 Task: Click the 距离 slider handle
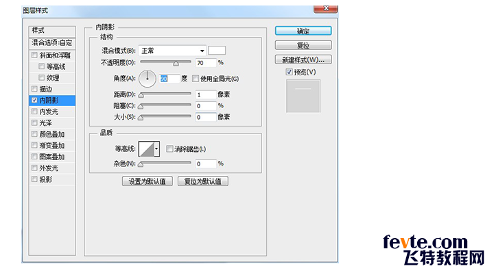click(x=141, y=95)
